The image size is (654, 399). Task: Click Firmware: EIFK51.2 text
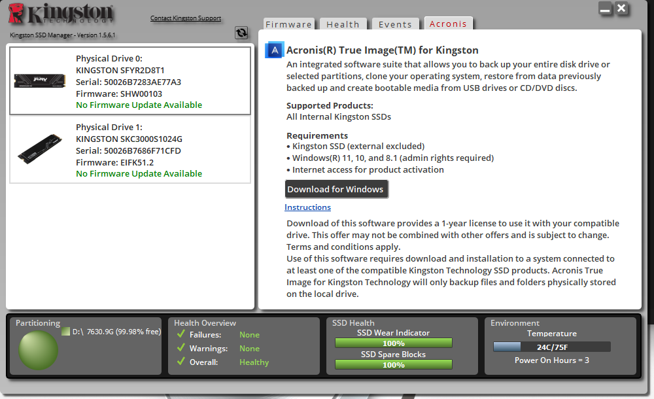(114, 162)
